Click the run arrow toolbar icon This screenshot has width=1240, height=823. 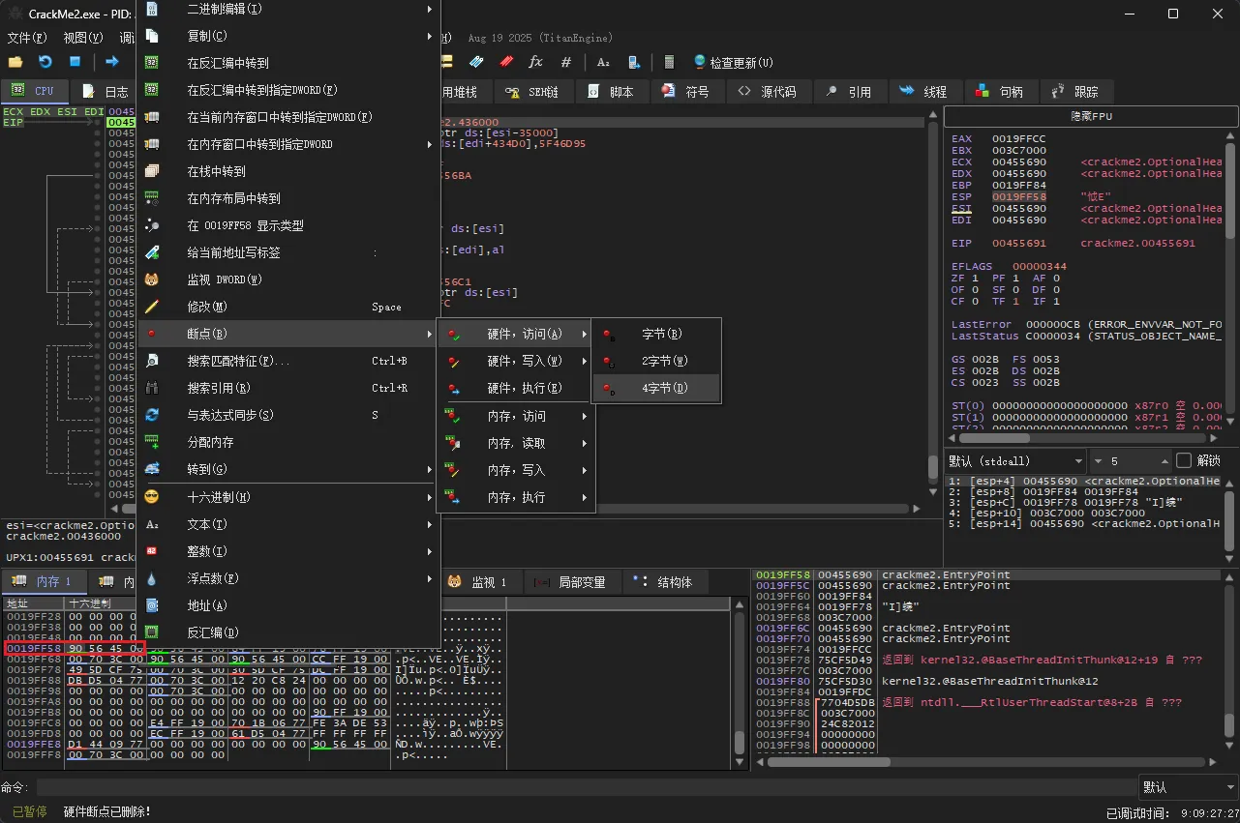click(x=112, y=62)
